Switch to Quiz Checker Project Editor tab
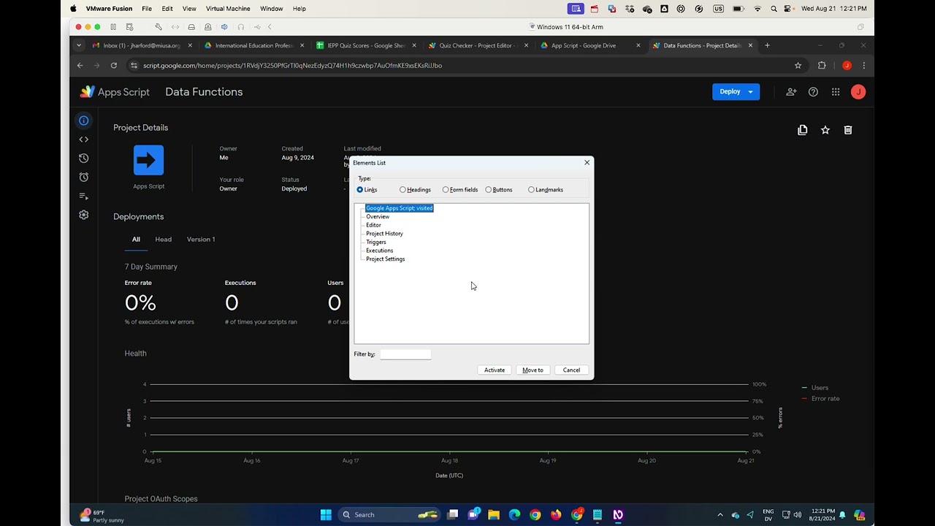The height and width of the screenshot is (526, 935). (478, 45)
